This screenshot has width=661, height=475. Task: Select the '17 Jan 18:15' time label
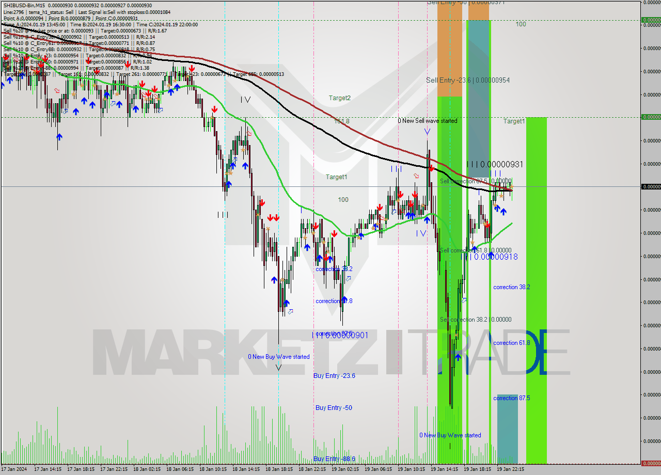[81, 470]
